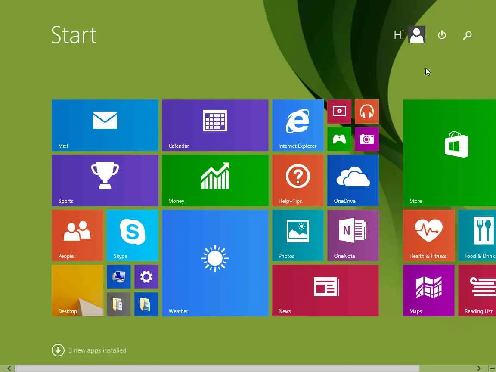Click the horizontal scrollbar thumb

pyautogui.click(x=217, y=368)
